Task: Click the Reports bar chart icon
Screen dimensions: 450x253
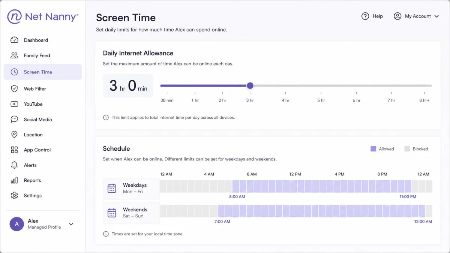Action: click(14, 180)
